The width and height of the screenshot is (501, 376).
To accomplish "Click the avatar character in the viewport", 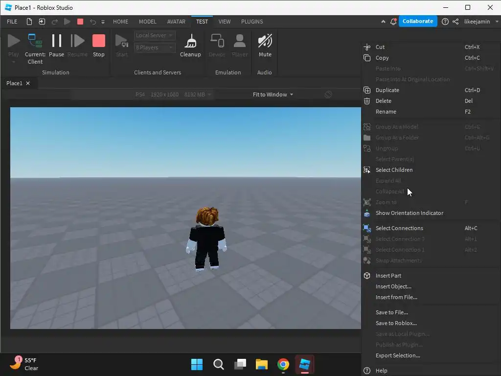I will point(207,239).
